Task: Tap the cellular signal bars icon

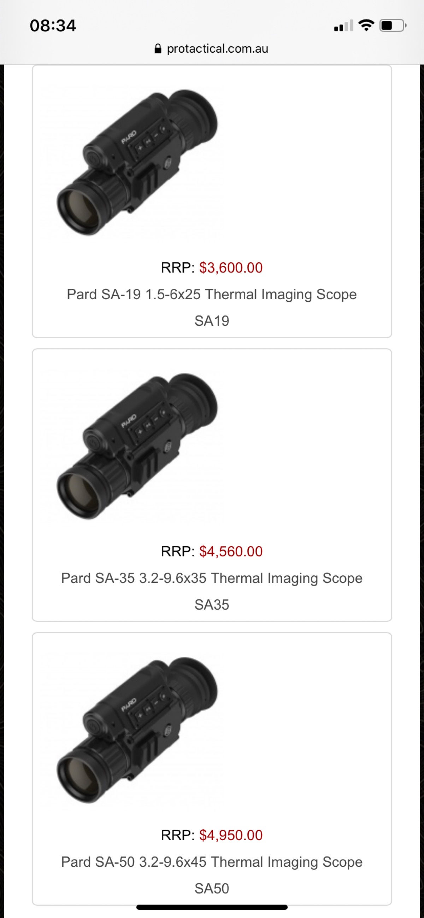Action: [343, 26]
